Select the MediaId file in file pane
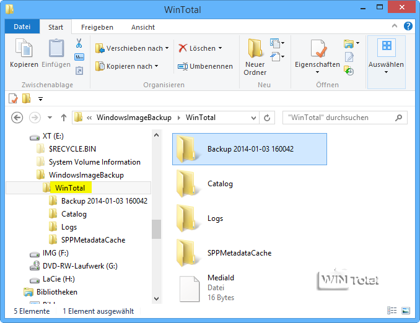The width and height of the screenshot is (420, 323). tap(250, 288)
